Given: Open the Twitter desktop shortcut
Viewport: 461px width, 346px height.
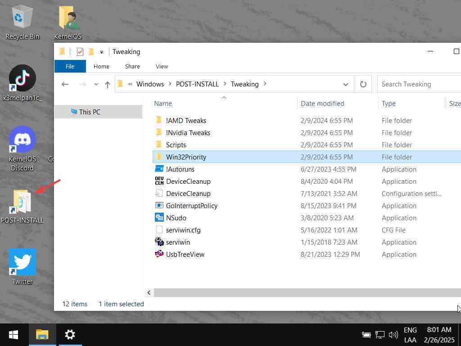Looking at the screenshot, I should coord(23,267).
